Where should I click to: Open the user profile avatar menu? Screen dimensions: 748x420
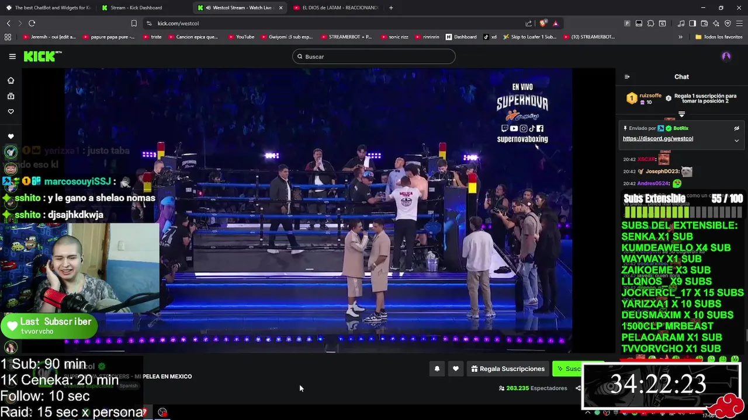[x=726, y=57]
